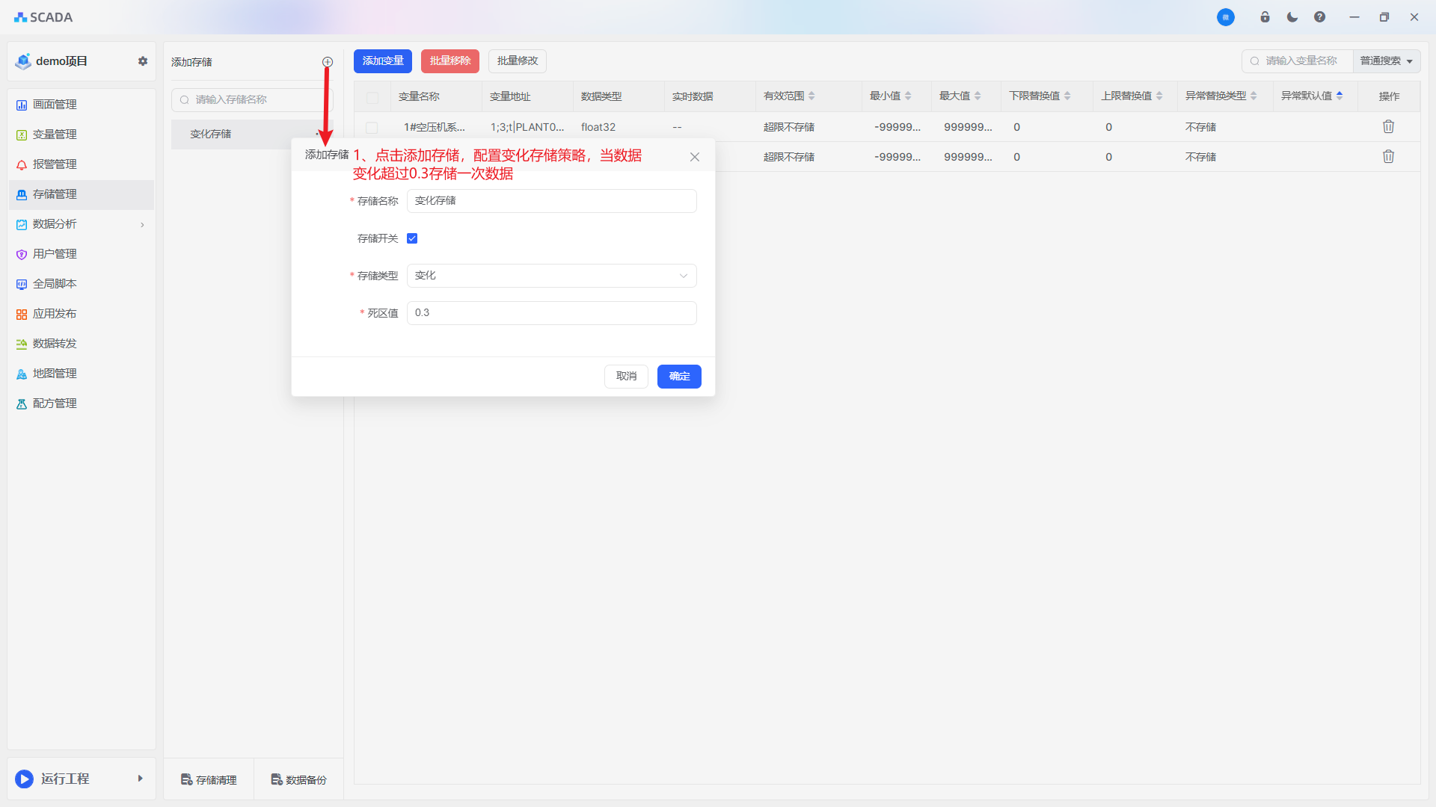Delete first variable row trash icon
1436x807 pixels.
pyautogui.click(x=1388, y=127)
